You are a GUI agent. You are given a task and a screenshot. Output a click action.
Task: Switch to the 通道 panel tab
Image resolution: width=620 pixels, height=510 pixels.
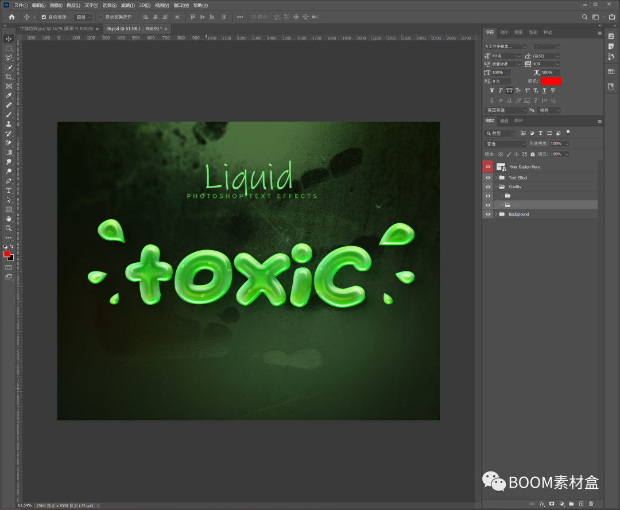[x=504, y=121]
